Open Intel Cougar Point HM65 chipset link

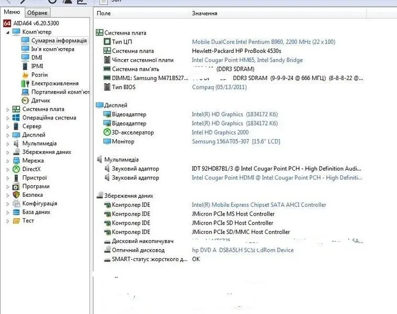(x=247, y=60)
